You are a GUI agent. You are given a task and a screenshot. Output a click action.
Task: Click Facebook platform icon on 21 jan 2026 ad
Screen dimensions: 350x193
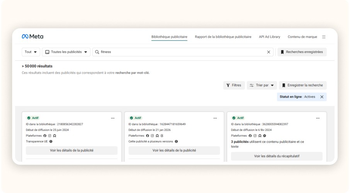[147, 135]
